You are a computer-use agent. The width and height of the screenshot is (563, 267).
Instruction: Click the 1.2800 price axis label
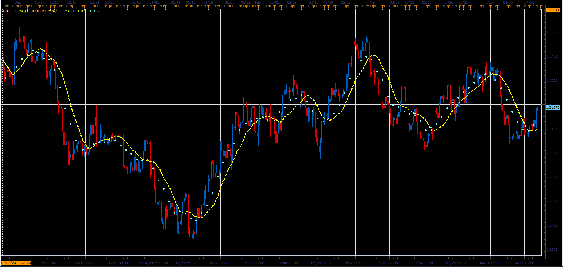[552, 201]
